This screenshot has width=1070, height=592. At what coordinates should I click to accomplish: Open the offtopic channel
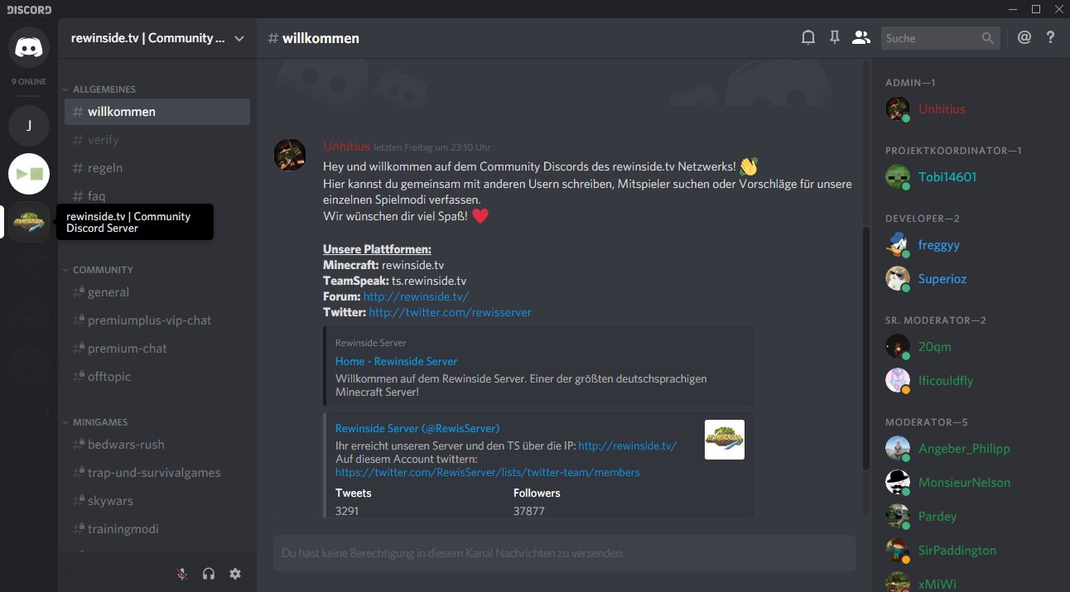pyautogui.click(x=157, y=377)
